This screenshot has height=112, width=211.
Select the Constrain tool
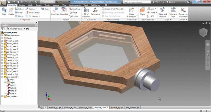point(55,11)
